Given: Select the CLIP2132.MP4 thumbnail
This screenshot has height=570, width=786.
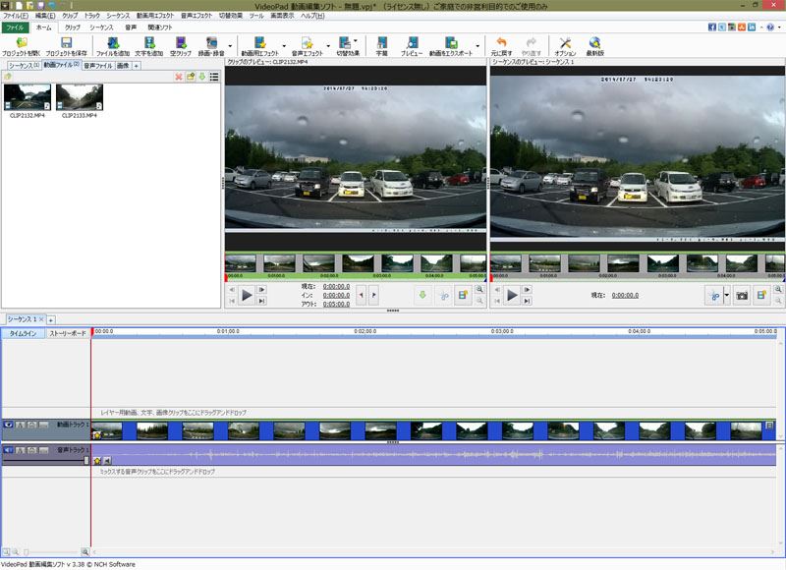Looking at the screenshot, I should pos(28,97).
